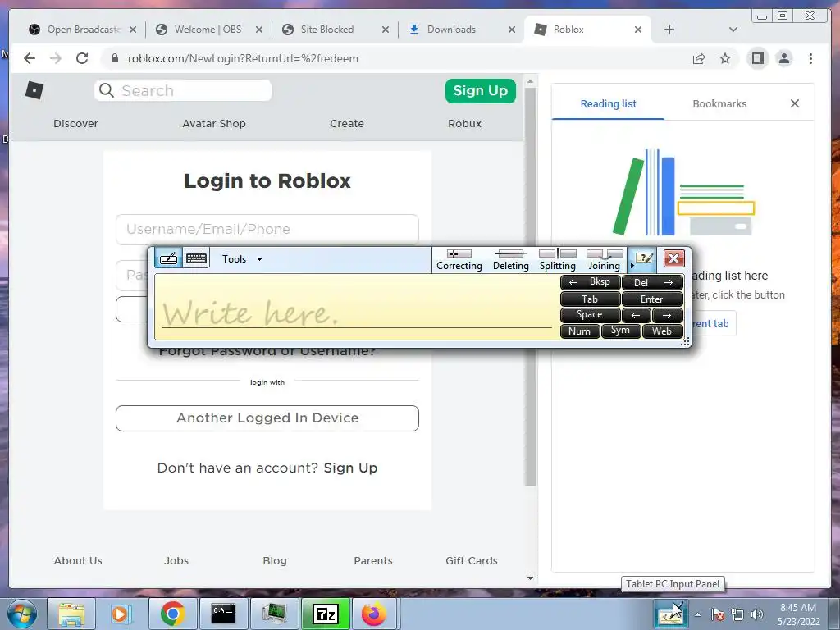
Task: Click the Bksp key
Action: (590, 282)
